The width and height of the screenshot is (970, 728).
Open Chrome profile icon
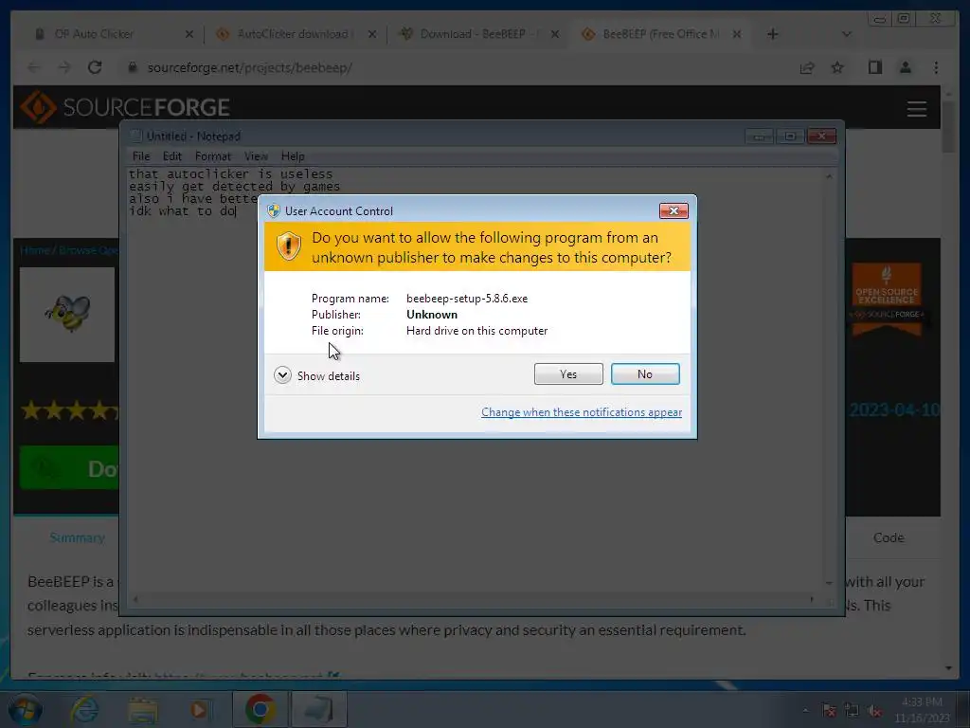tap(905, 67)
